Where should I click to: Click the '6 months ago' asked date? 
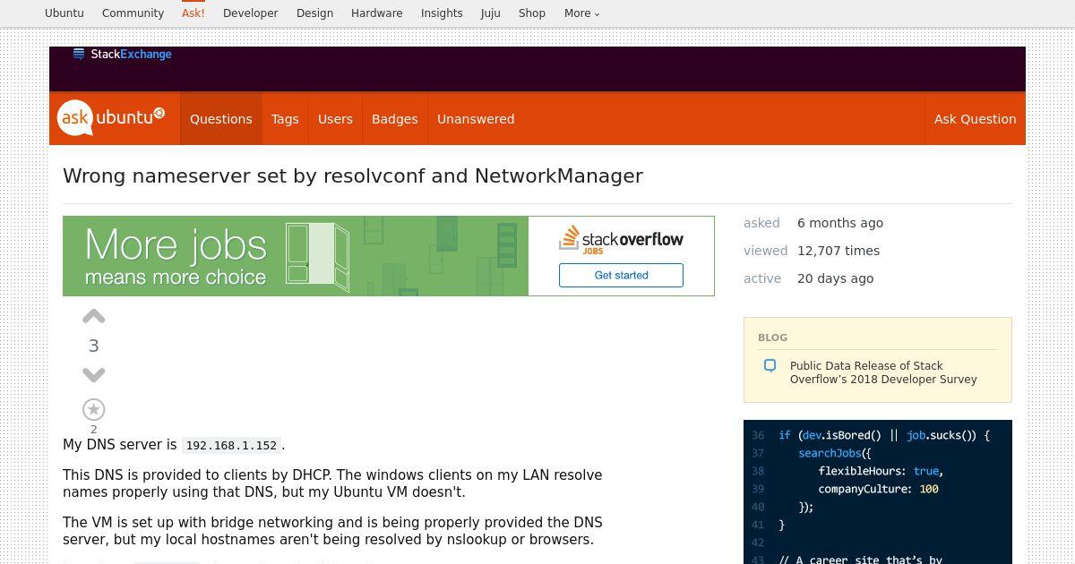tap(840, 223)
